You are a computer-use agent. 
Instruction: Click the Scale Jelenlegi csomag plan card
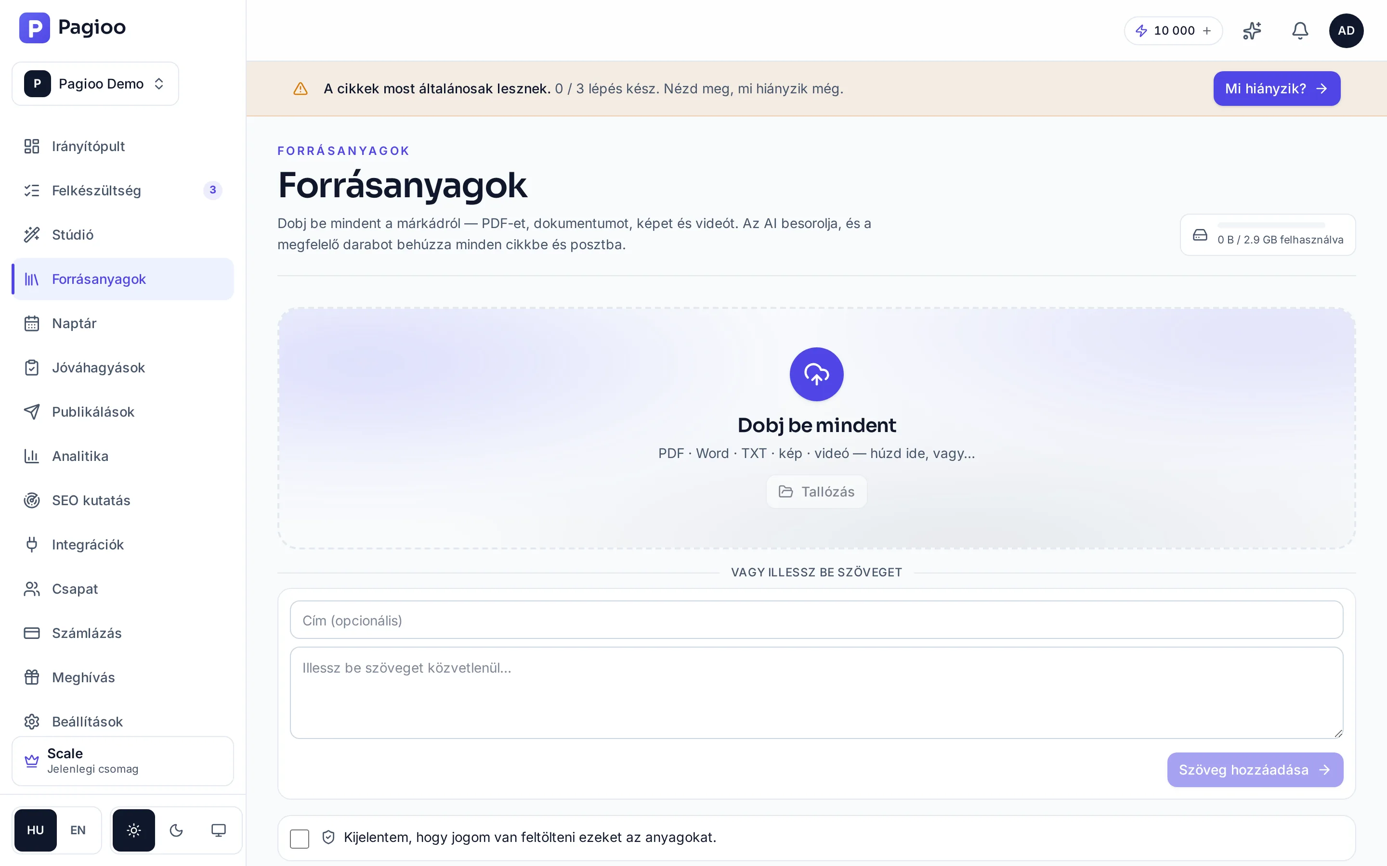pyautogui.click(x=123, y=761)
